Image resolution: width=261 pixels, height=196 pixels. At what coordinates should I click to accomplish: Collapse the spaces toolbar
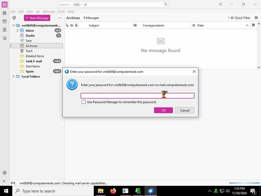5,181
